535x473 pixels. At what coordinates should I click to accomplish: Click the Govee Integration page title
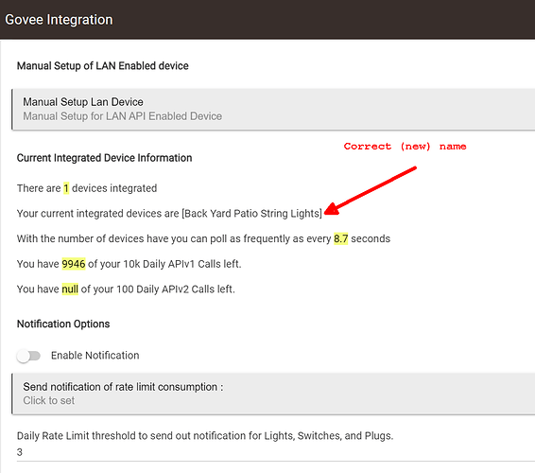pos(59,20)
